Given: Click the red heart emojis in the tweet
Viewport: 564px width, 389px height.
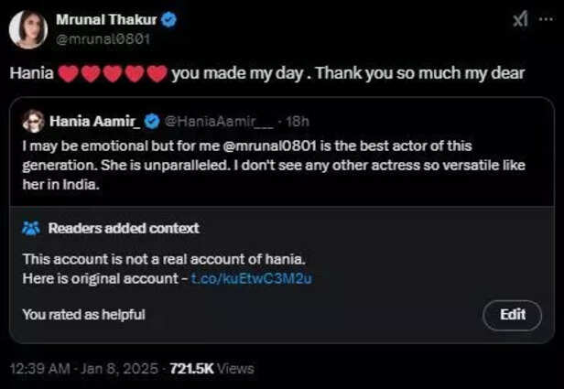Looking at the screenshot, I should [113, 74].
